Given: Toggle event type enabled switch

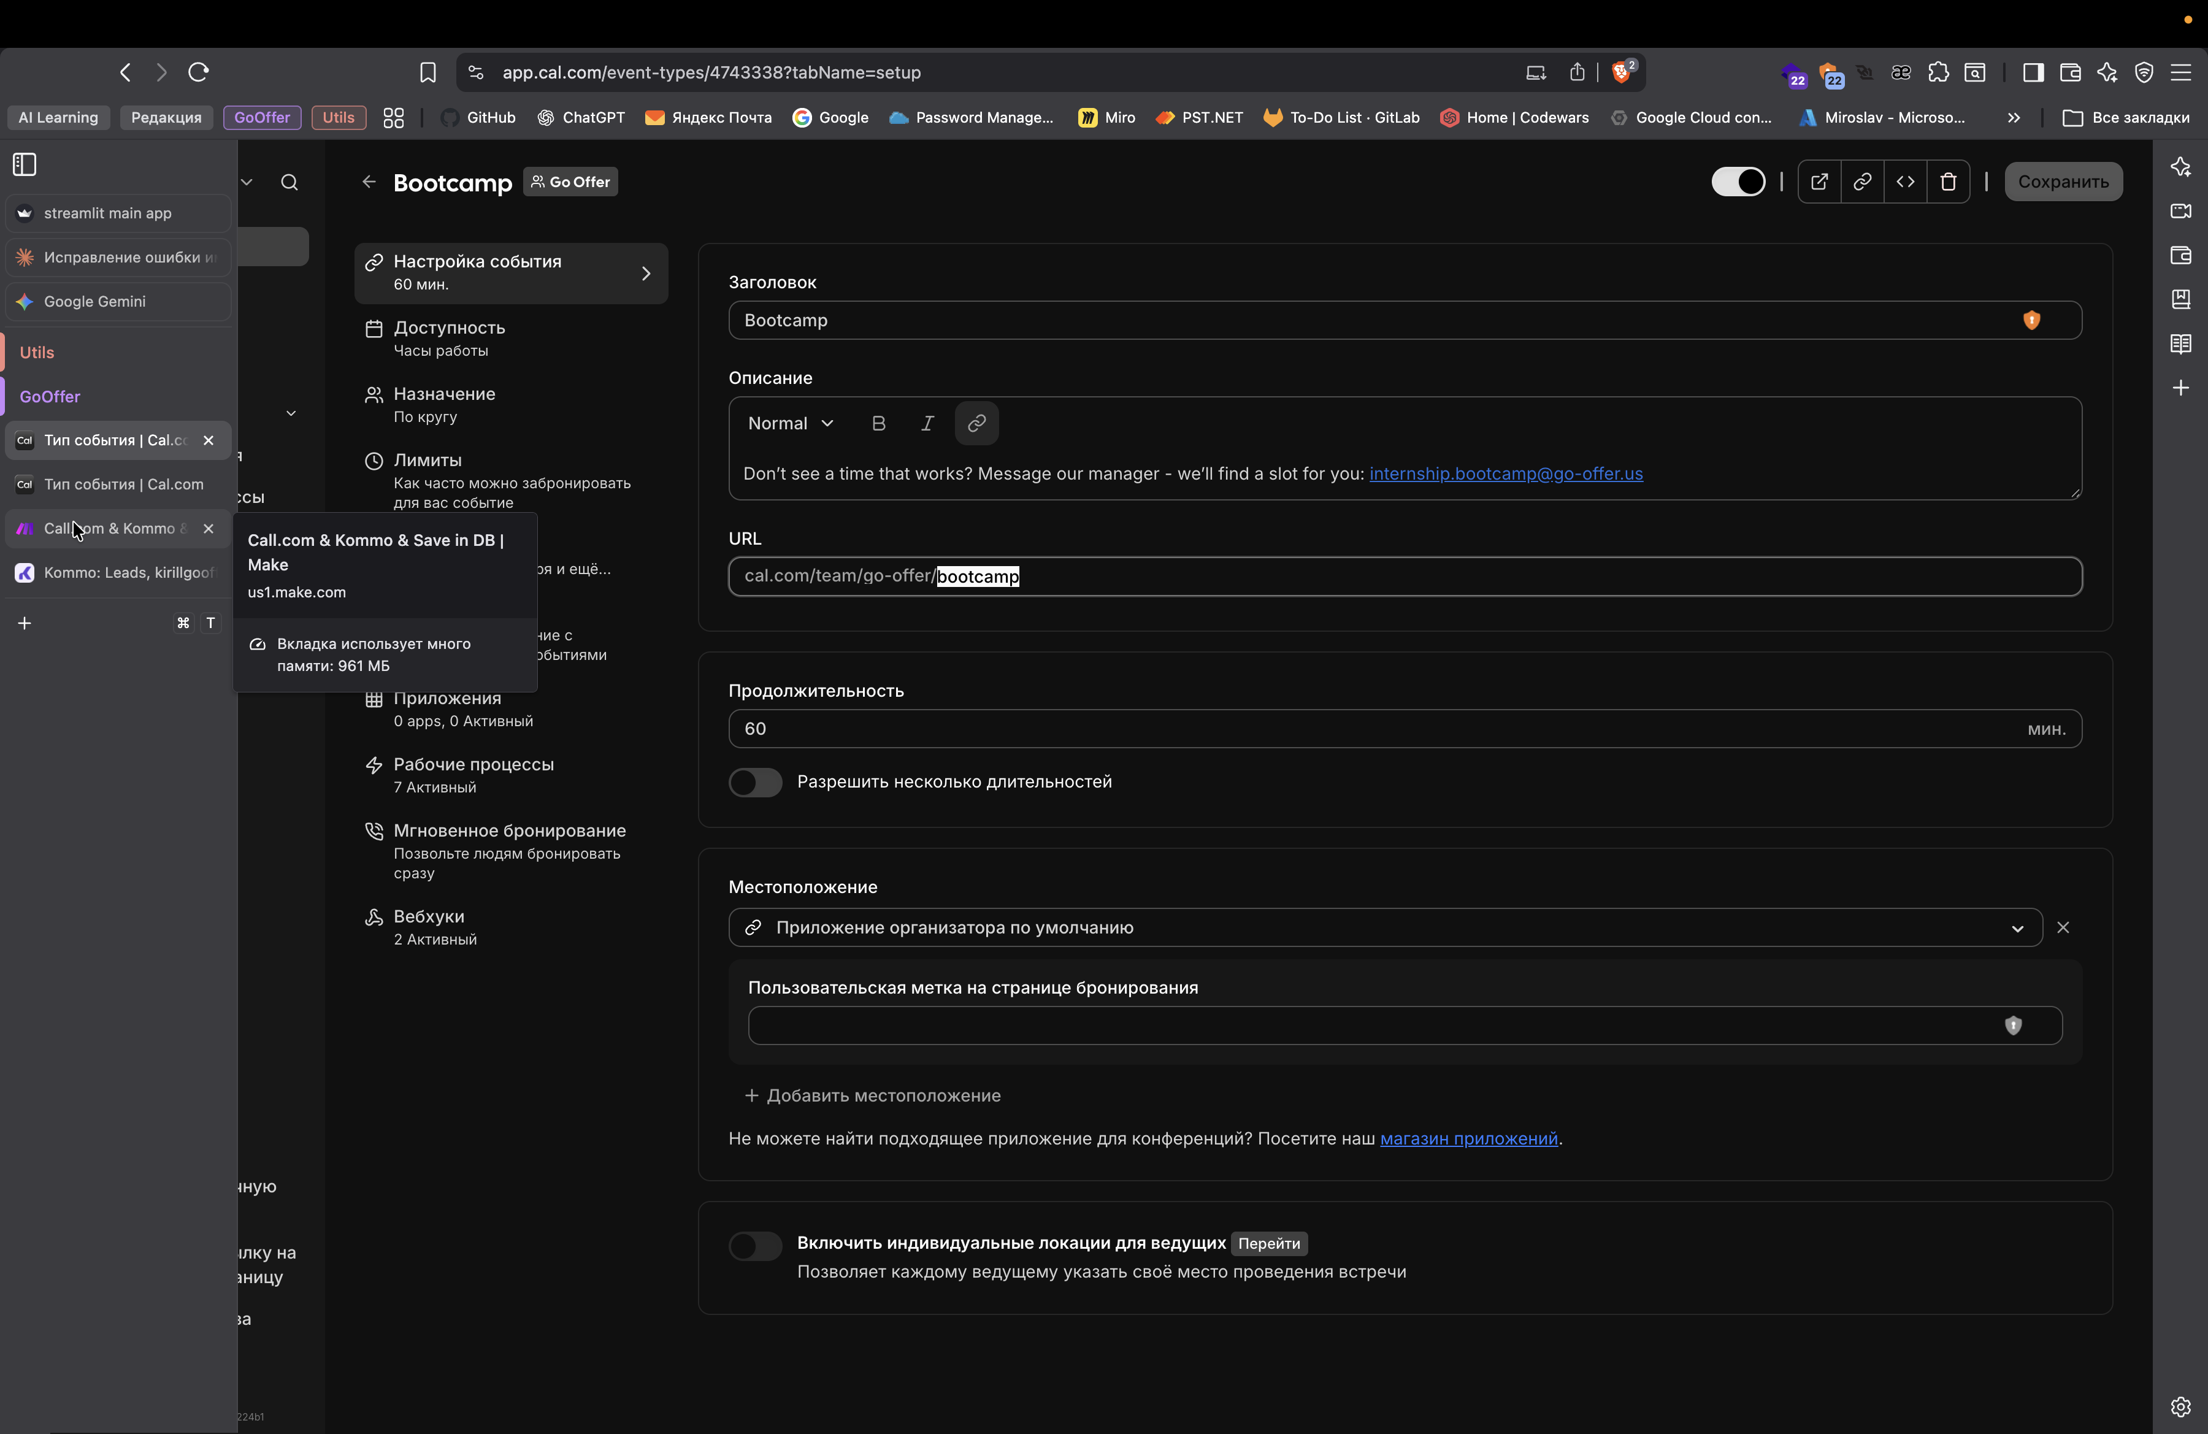Looking at the screenshot, I should [1738, 182].
